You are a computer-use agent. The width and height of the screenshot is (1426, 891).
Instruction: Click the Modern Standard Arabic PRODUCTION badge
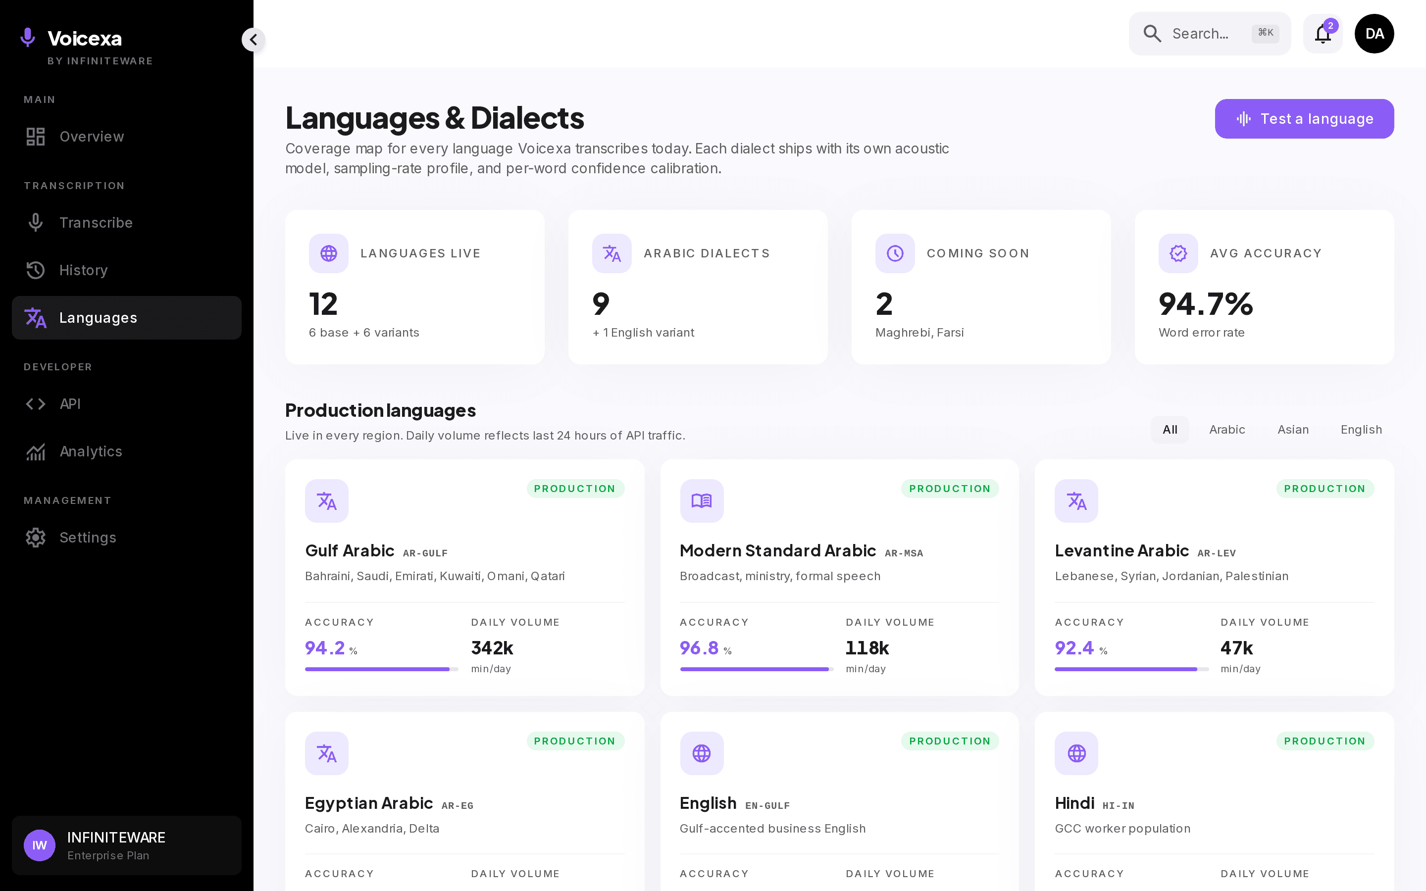[x=950, y=489]
